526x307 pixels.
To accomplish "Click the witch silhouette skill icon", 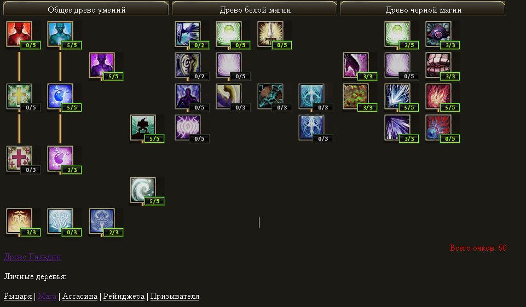I will tap(143, 128).
